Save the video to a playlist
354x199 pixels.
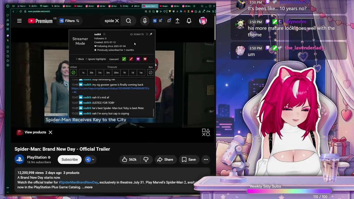pos(189,159)
